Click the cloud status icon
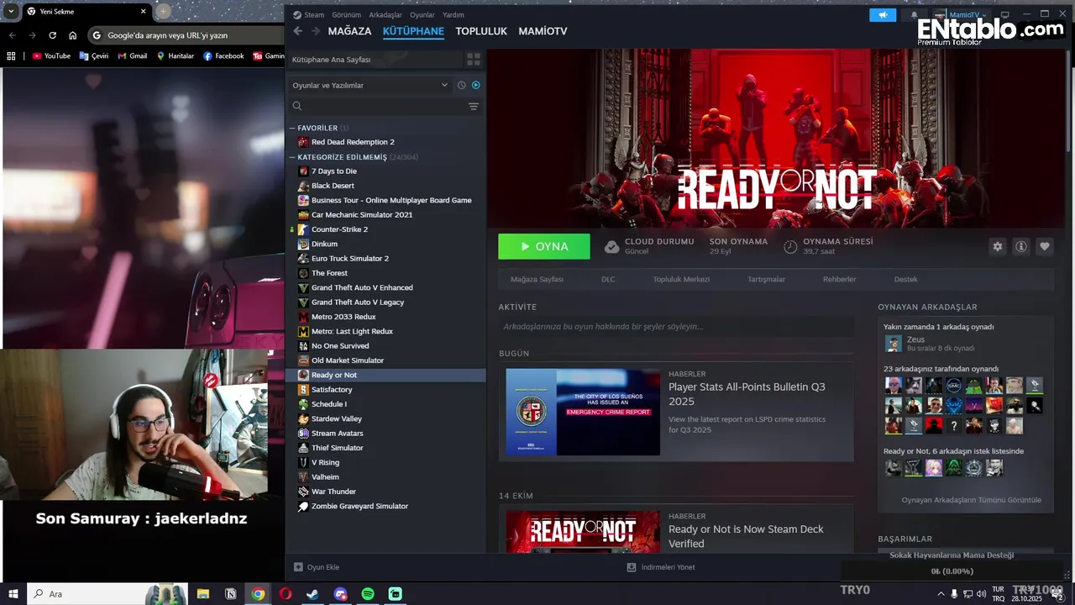The image size is (1075, 605). click(612, 246)
